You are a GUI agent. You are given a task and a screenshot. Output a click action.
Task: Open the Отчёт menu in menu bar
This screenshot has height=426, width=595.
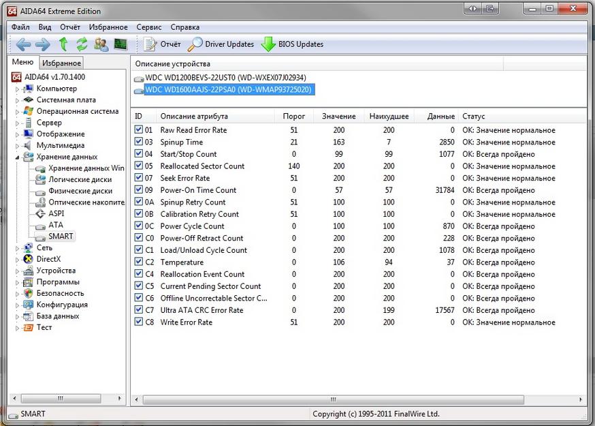pyautogui.click(x=70, y=27)
